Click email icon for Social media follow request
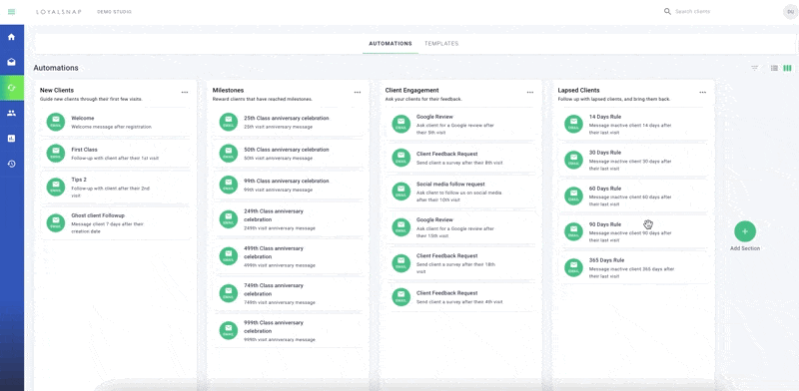 (x=401, y=192)
